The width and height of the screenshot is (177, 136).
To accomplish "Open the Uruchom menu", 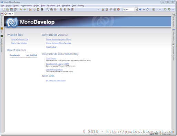I will click(x=51, y=5).
